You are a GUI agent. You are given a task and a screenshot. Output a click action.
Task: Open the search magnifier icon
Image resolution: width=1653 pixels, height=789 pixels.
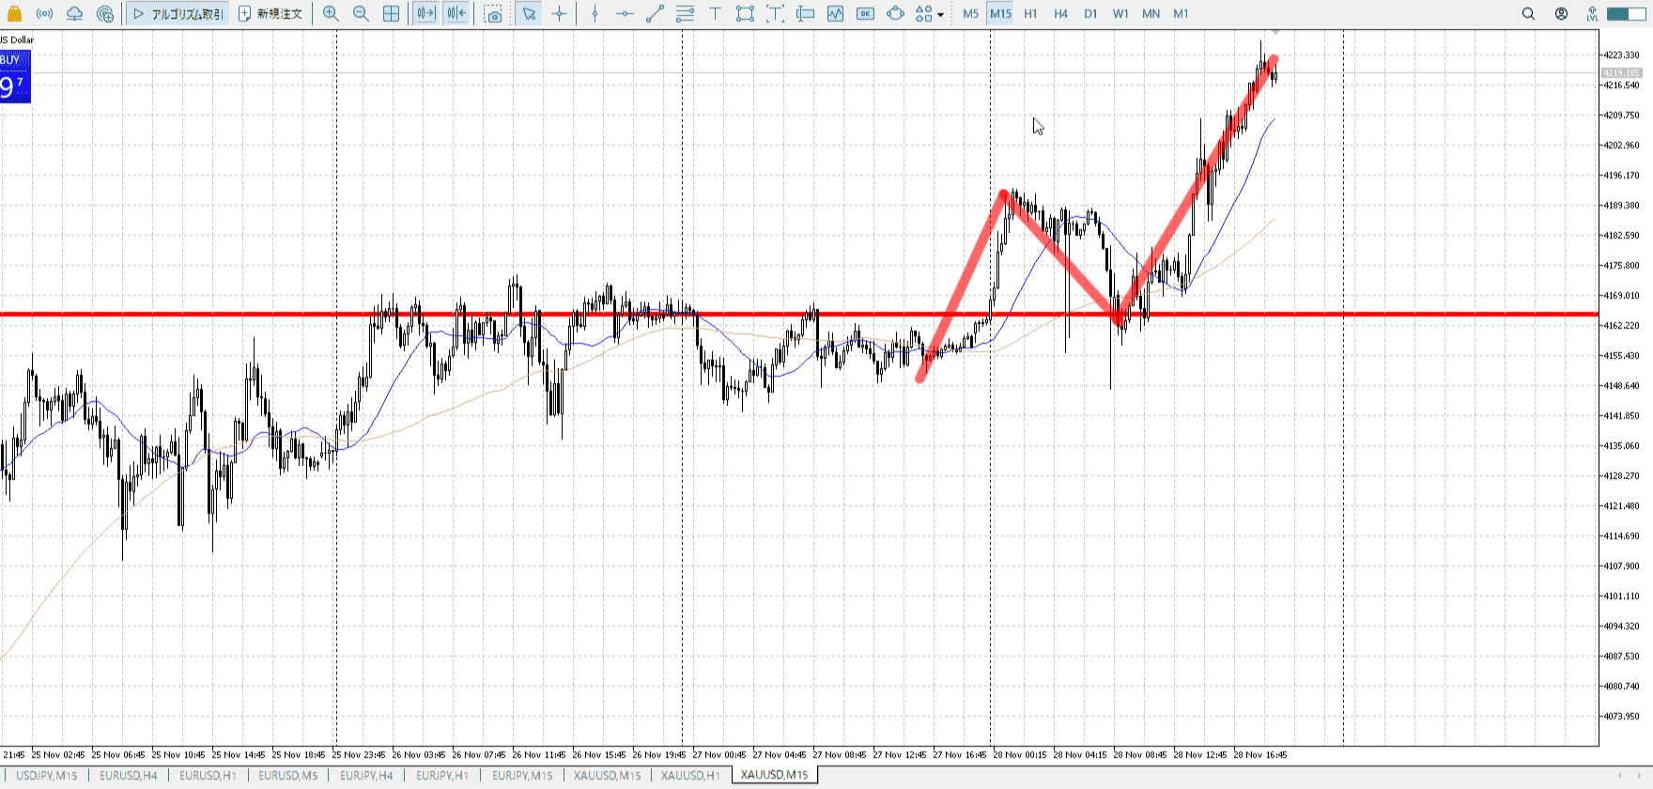click(x=1528, y=14)
